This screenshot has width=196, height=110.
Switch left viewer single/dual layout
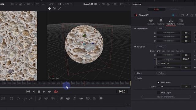coord(37,4)
